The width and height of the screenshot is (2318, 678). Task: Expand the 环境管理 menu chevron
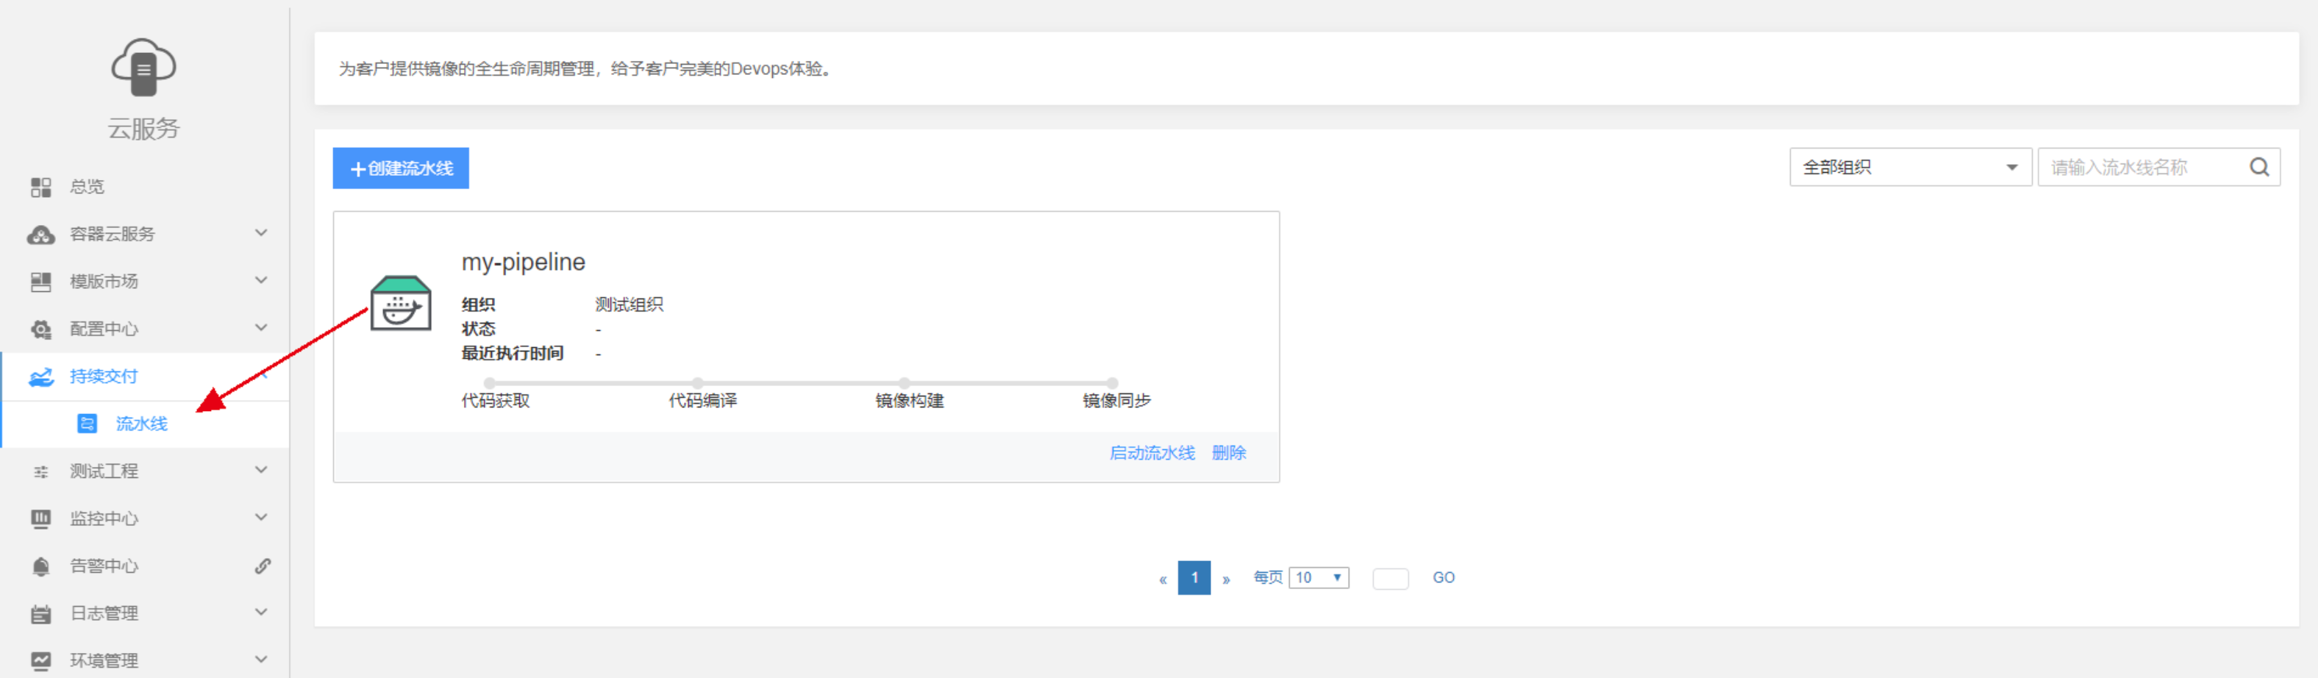pyautogui.click(x=261, y=660)
